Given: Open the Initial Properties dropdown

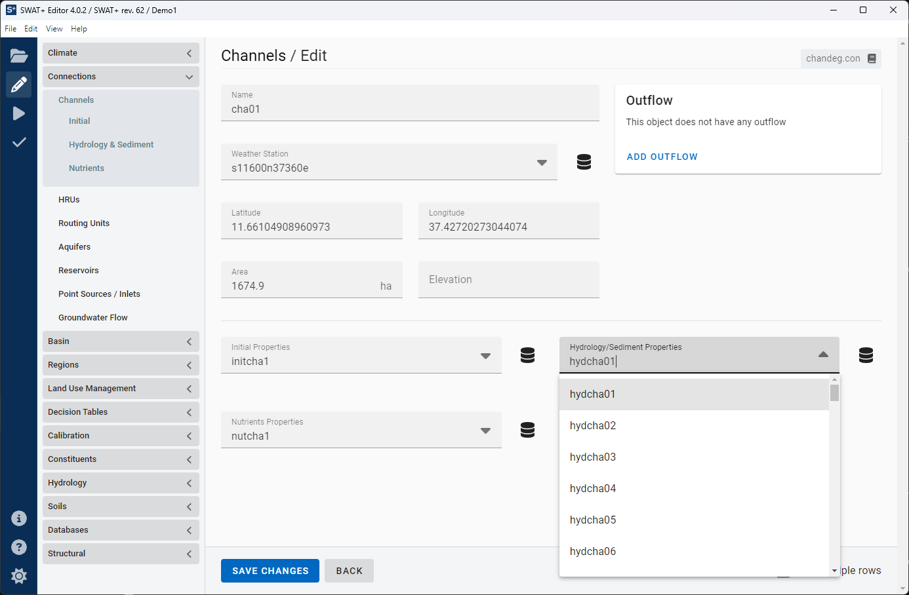Looking at the screenshot, I should click(361, 355).
